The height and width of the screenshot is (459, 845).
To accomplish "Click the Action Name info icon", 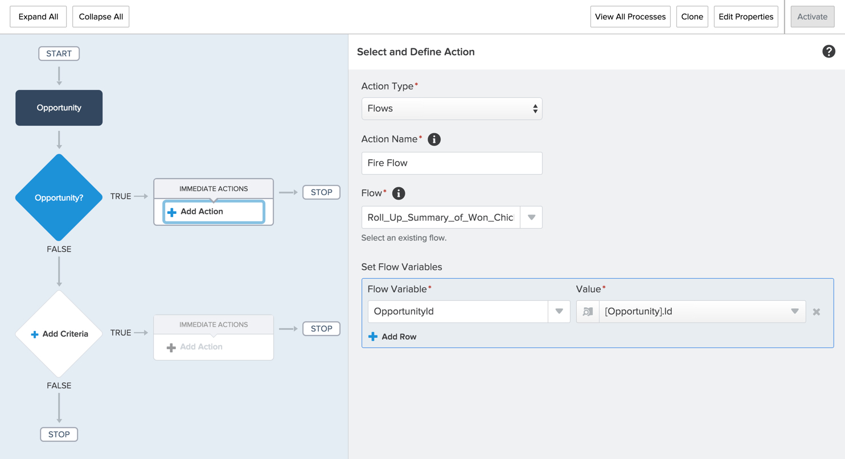I will click(x=434, y=139).
